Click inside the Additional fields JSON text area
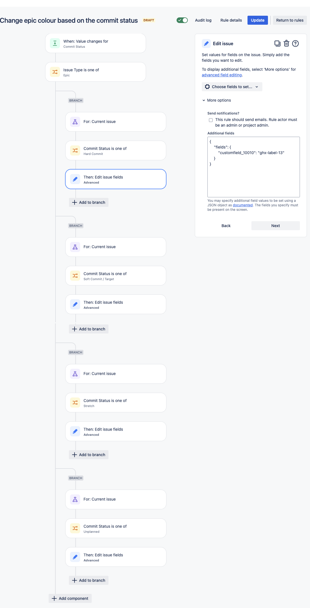The image size is (310, 608). tap(253, 167)
